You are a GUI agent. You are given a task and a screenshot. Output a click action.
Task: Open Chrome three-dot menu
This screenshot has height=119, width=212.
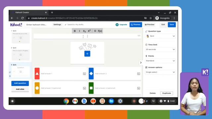(x=174, y=18)
